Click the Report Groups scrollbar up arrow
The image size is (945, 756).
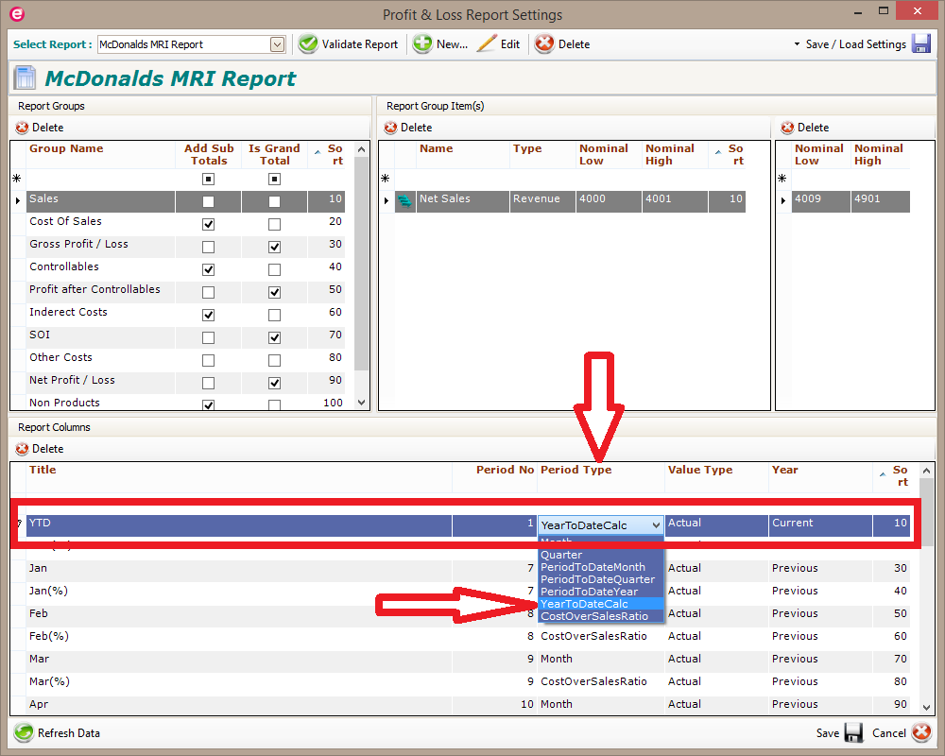pos(362,149)
